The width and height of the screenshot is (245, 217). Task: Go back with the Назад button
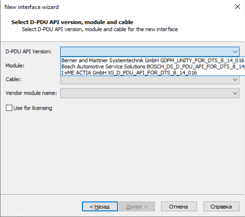click(x=100, y=207)
